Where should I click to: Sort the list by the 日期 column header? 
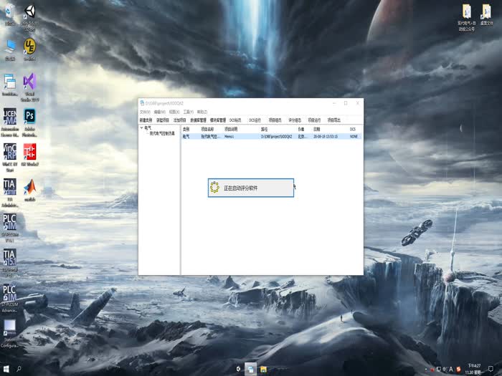316,129
